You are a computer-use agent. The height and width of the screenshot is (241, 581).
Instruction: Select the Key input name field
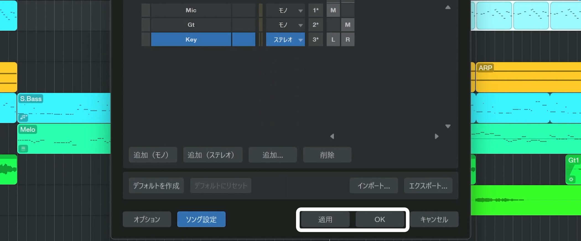click(x=191, y=39)
